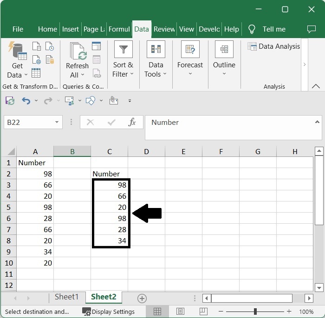
Task: Switch to Normal view in the status bar
Action: point(157,312)
